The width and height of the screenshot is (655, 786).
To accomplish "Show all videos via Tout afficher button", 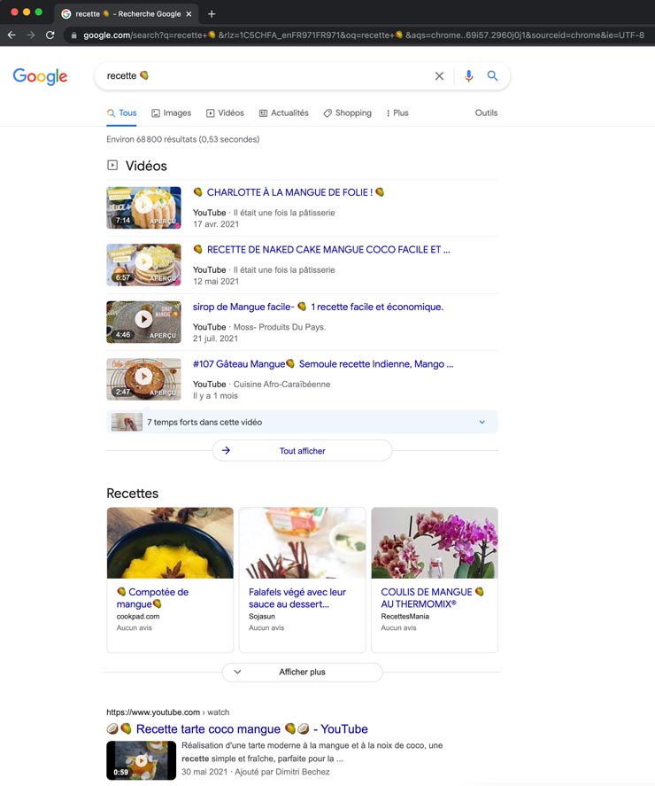I will [302, 451].
